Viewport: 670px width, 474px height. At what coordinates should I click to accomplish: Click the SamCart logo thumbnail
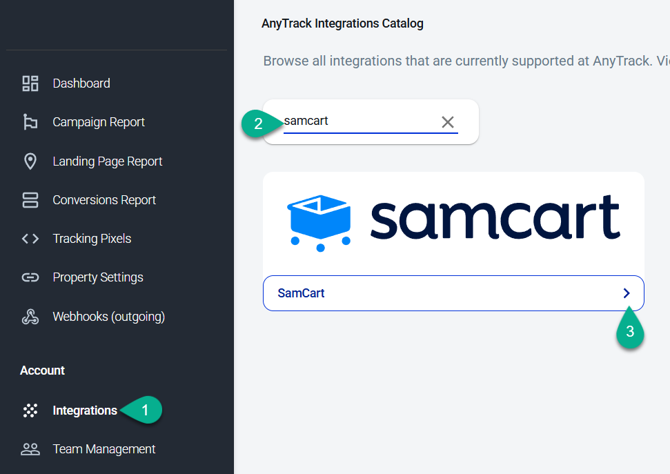click(453, 224)
